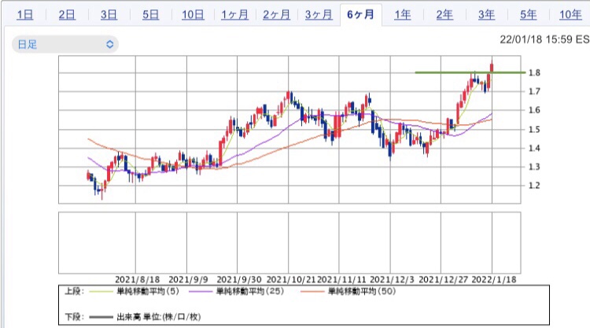Image resolution: width=590 pixels, height=328 pixels.
Task: Click the 上段 legend label
Action: [74, 291]
